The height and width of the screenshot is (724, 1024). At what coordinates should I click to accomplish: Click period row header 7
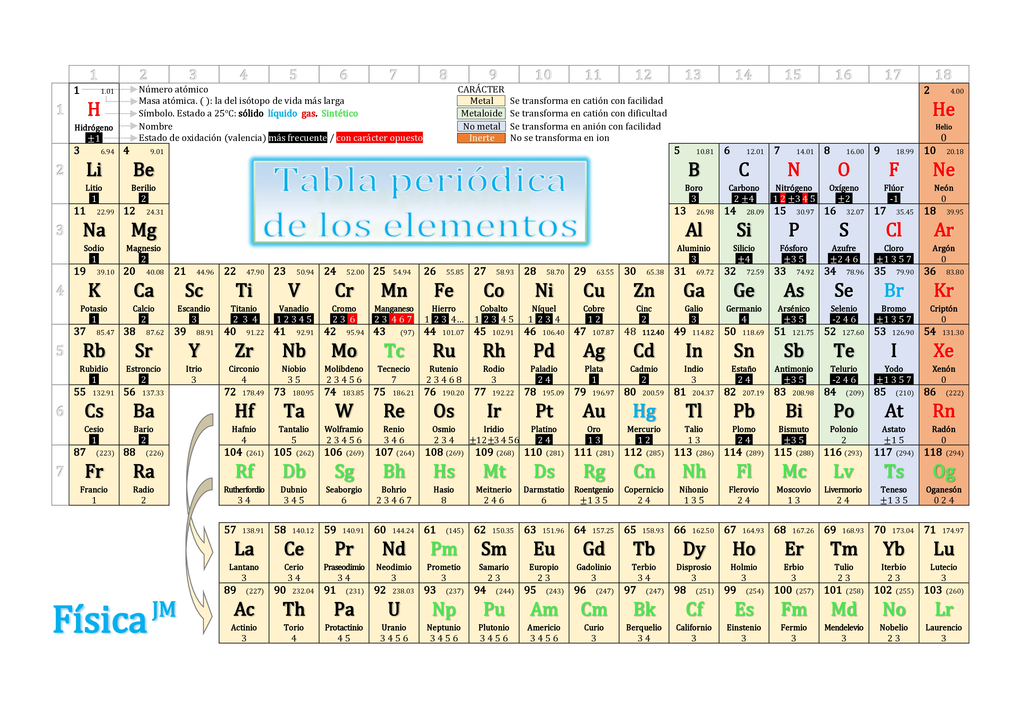[x=60, y=475]
